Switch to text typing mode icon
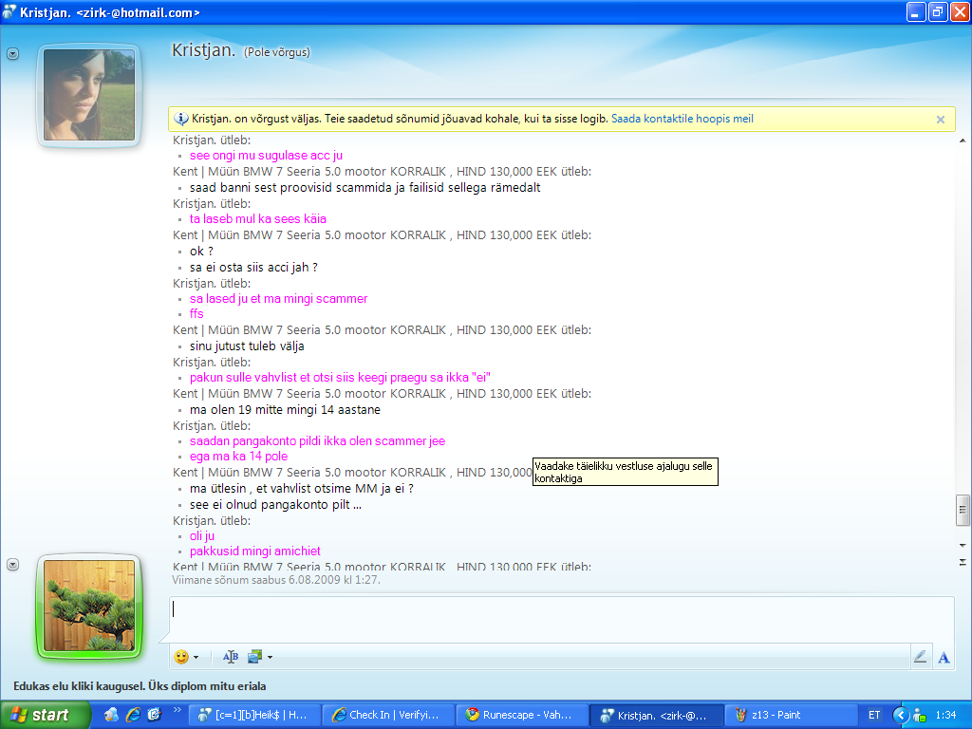The height and width of the screenshot is (729, 972). [944, 657]
